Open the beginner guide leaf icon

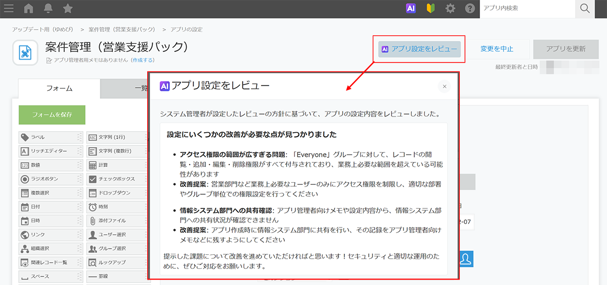[430, 9]
